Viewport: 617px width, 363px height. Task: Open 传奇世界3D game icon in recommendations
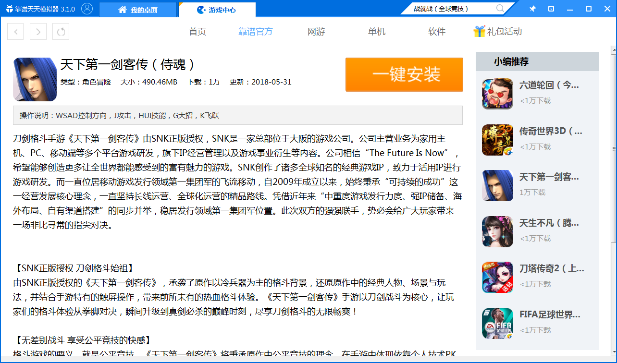pos(497,140)
